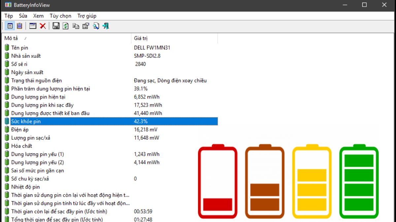
Task: Open item properties via toolbar icon
Action: [85, 26]
